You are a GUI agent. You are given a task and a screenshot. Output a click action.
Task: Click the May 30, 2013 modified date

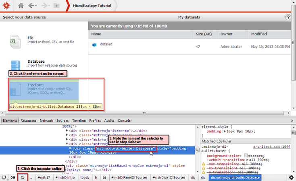[x=270, y=47]
